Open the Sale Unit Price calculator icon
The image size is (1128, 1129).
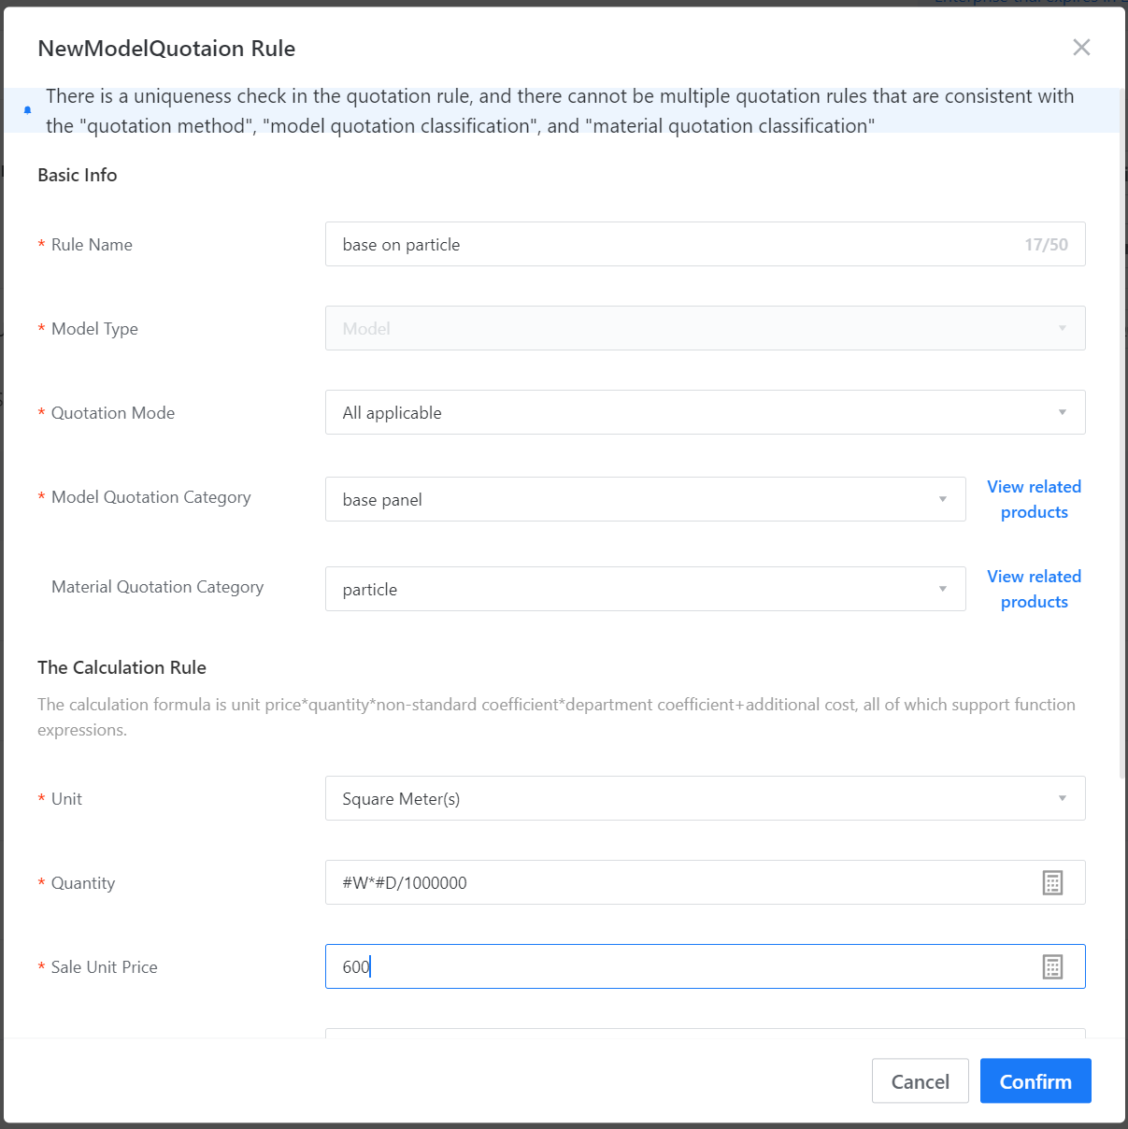point(1052,966)
